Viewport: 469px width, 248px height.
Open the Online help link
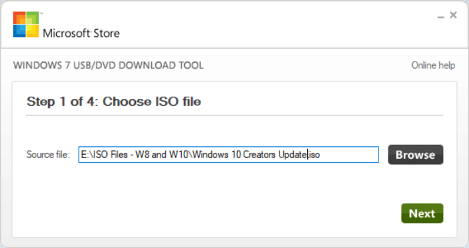[433, 65]
